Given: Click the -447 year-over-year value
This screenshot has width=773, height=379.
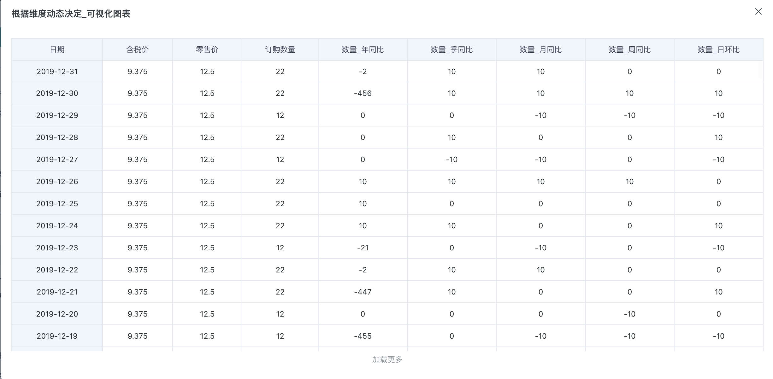Looking at the screenshot, I should tap(363, 292).
